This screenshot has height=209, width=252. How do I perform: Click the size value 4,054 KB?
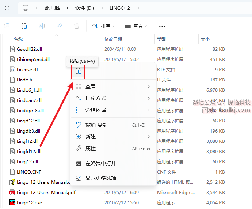(215, 202)
